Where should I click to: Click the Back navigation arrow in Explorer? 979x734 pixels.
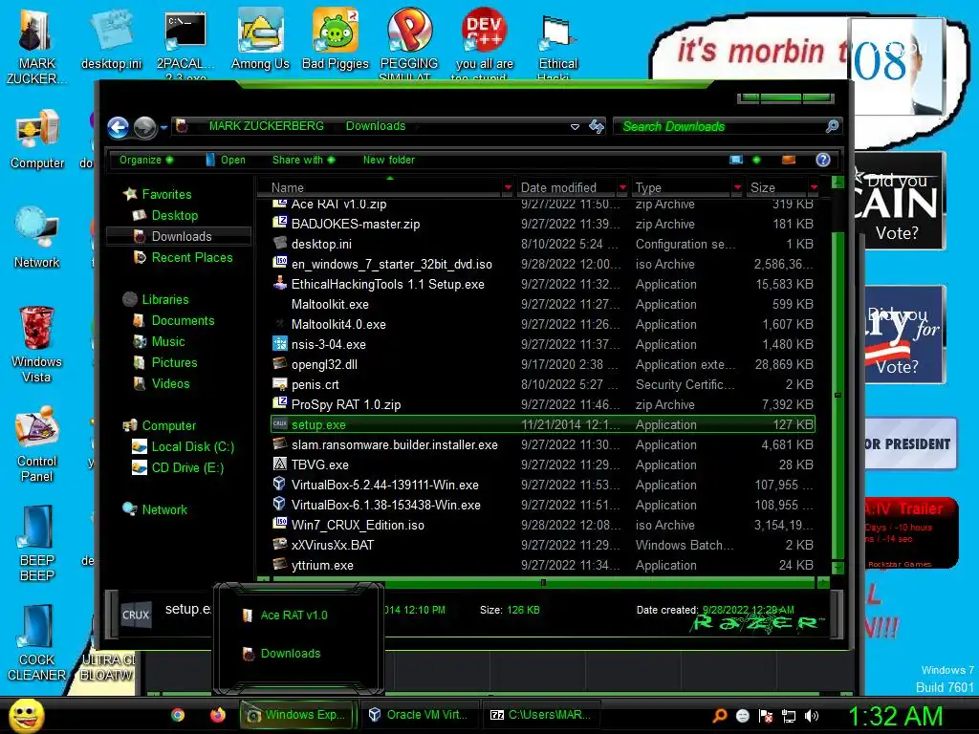coord(118,127)
